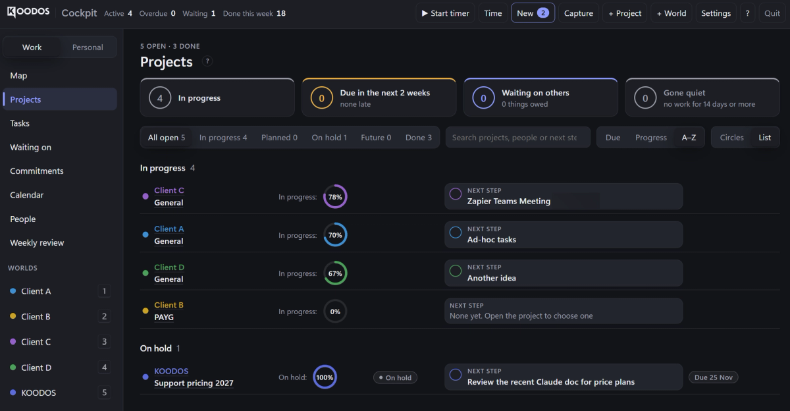The height and width of the screenshot is (411, 790).
Task: Mark Review the recent Claude doc step complete
Action: point(456,375)
